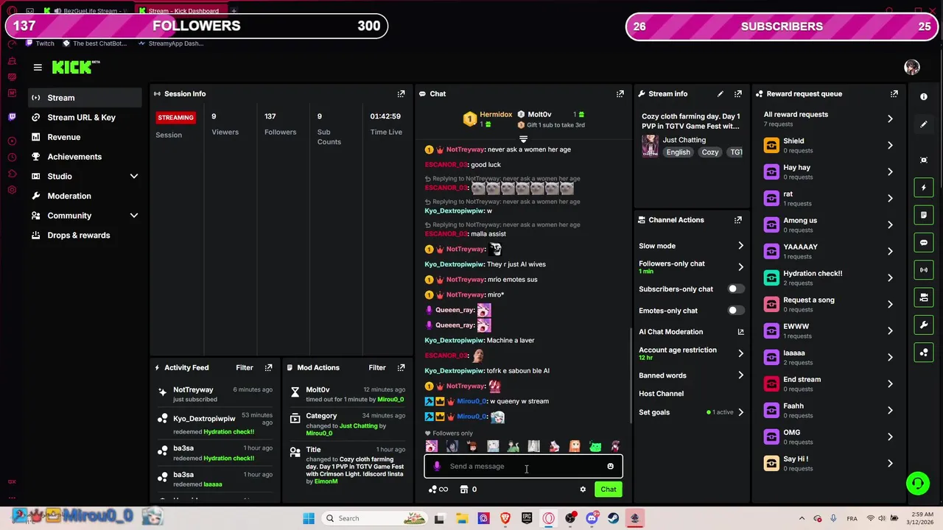Click the info icon in the right sidebar

click(x=924, y=97)
